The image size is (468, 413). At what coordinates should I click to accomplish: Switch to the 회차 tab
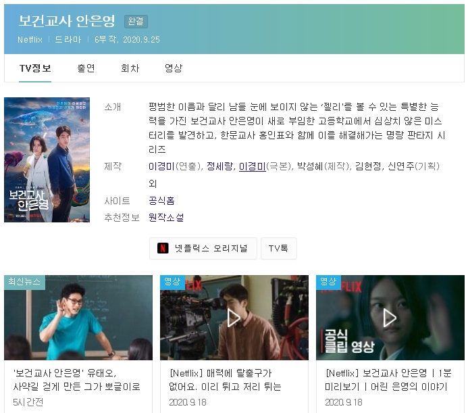pos(130,68)
